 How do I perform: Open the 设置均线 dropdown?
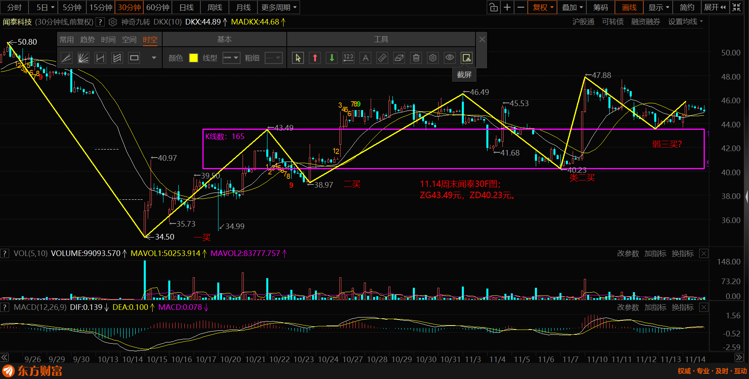pos(686,22)
